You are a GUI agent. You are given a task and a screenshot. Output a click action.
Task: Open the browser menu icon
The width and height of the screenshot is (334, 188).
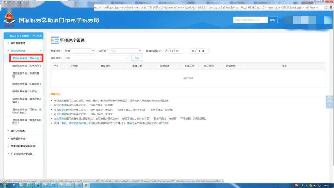pyautogui.click(x=331, y=7)
